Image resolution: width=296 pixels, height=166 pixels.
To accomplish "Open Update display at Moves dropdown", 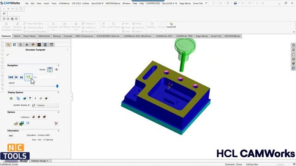I will pyautogui.click(x=45, y=106).
